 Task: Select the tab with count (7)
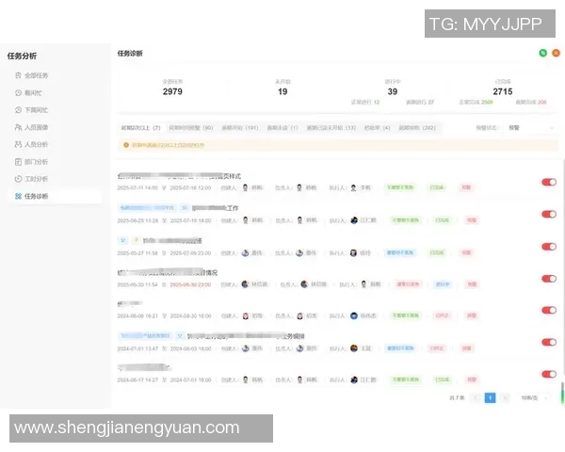pyautogui.click(x=141, y=128)
